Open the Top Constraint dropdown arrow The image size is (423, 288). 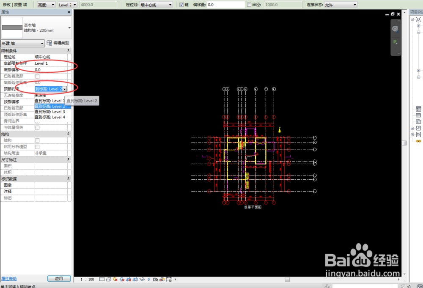click(64, 89)
